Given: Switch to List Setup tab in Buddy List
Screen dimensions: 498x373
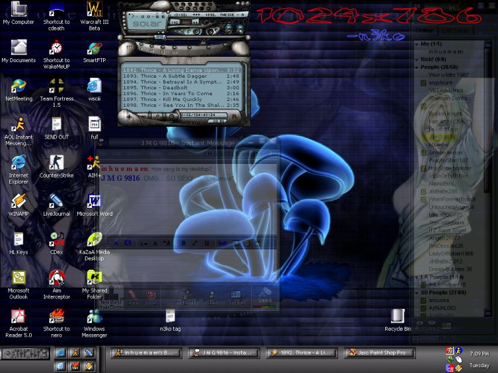Looking at the screenshot, I should (455, 30).
